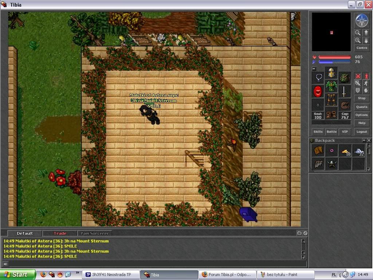Open the Quests log
Screen dimensions: 373x280
pyautogui.click(x=362, y=107)
